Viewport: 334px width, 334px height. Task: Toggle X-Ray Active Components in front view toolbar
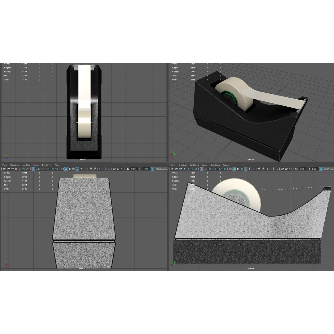[118, 169]
